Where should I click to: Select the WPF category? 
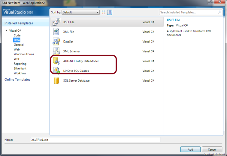tap(17, 59)
